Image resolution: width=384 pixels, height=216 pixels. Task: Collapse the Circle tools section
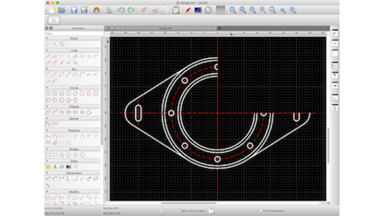tap(74, 88)
